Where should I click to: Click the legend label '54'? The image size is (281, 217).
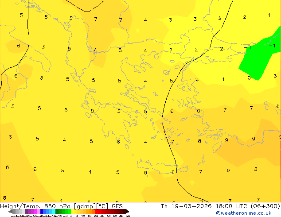128,216
